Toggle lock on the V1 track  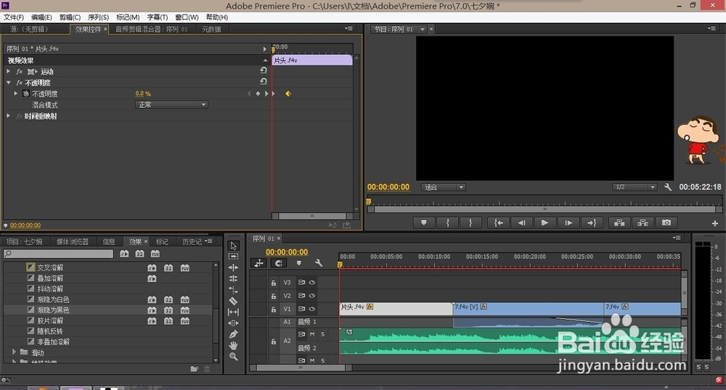pos(274,309)
